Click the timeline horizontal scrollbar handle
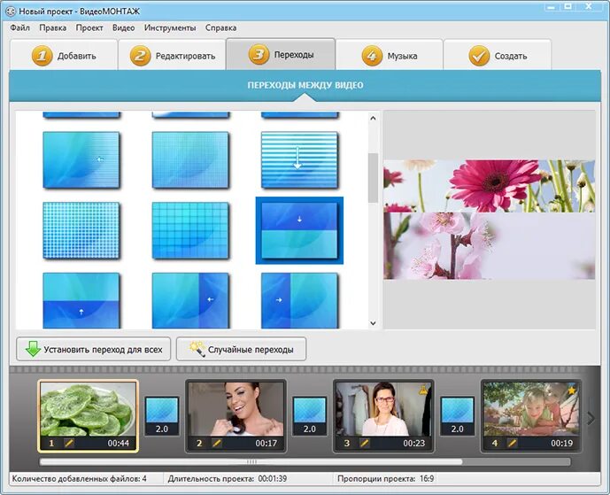 pos(251,462)
